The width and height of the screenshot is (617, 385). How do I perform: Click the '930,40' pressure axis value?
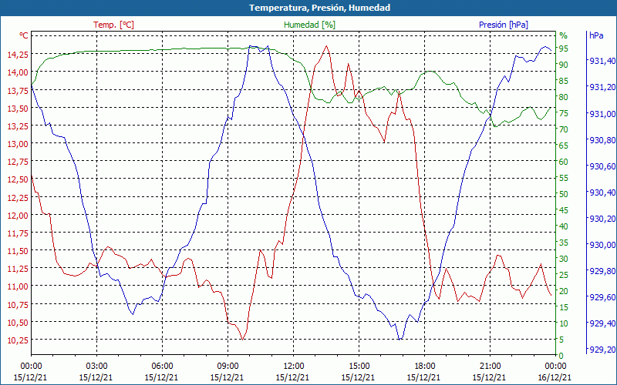coord(602,192)
